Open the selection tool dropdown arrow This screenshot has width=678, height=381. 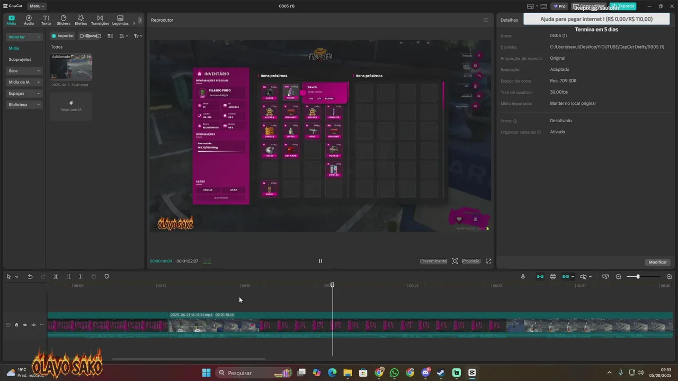pyautogui.click(x=16, y=277)
